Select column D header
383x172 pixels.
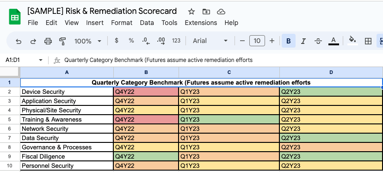coord(331,72)
